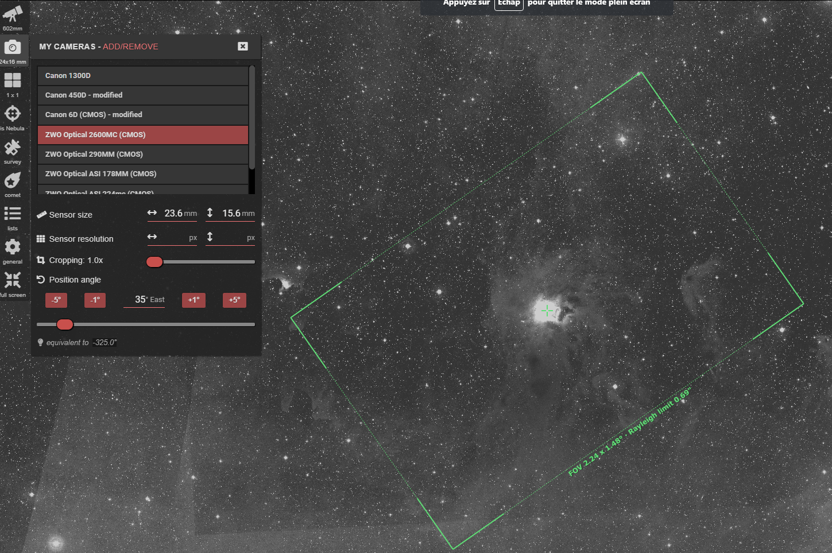Viewport: 832px width, 553px height.
Task: Select ZWO Optical ASI 178MM (CMOS) camera
Action: 142,174
